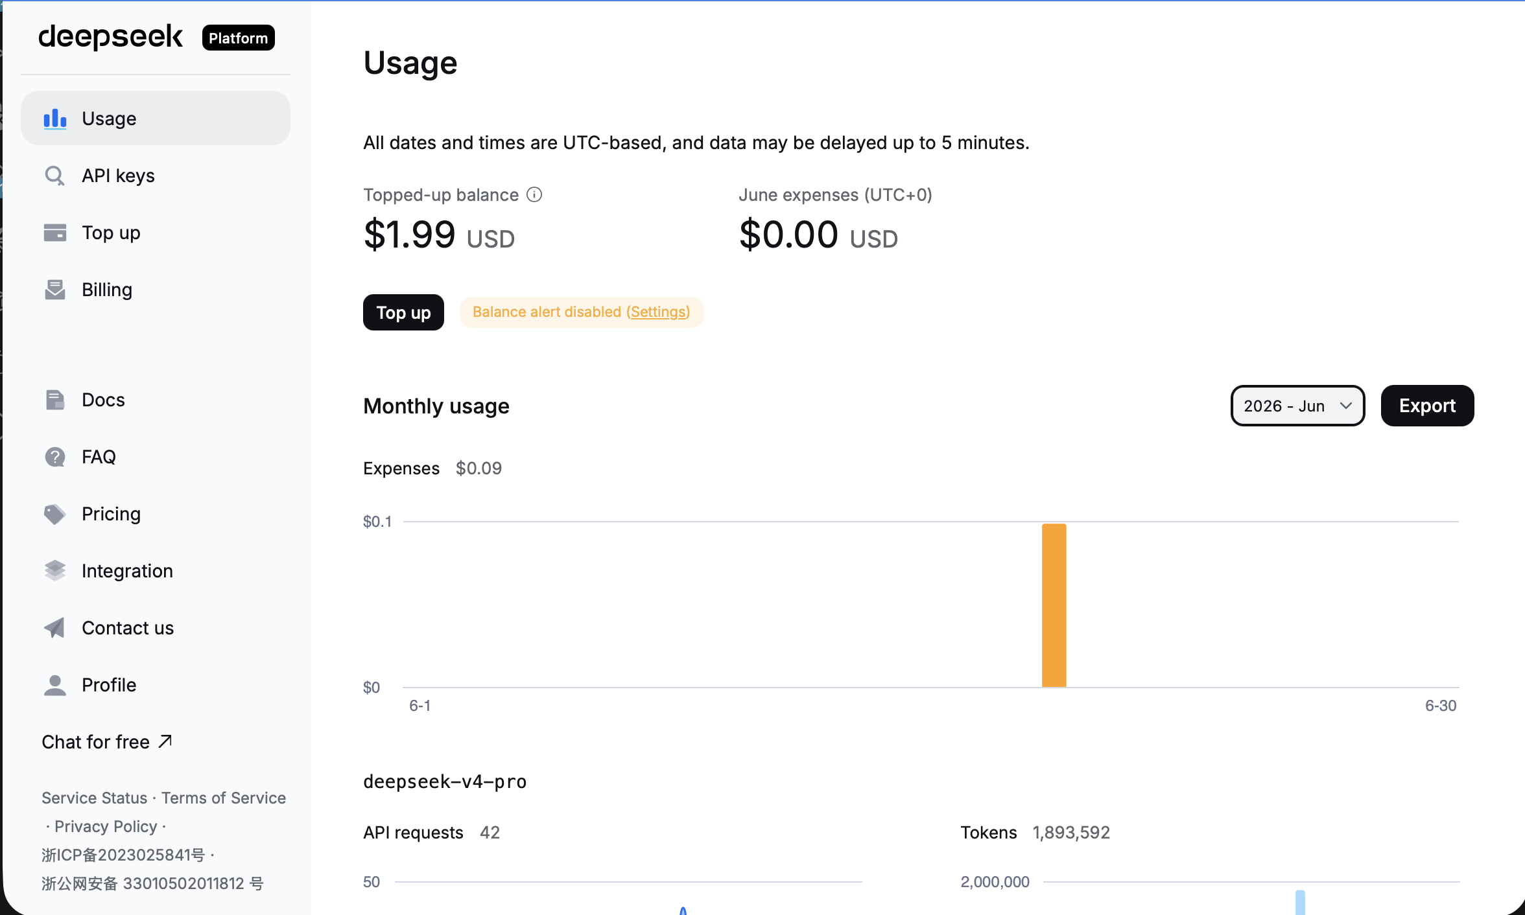Viewport: 1525px width, 915px height.
Task: Click the Topped-up balance label
Action: coord(441,194)
